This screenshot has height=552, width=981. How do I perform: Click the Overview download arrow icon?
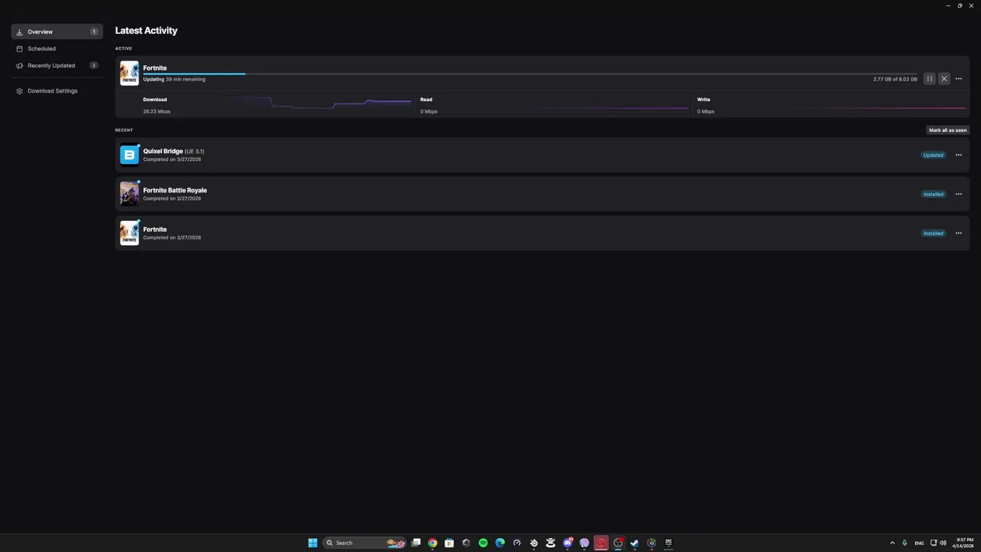pyautogui.click(x=20, y=32)
